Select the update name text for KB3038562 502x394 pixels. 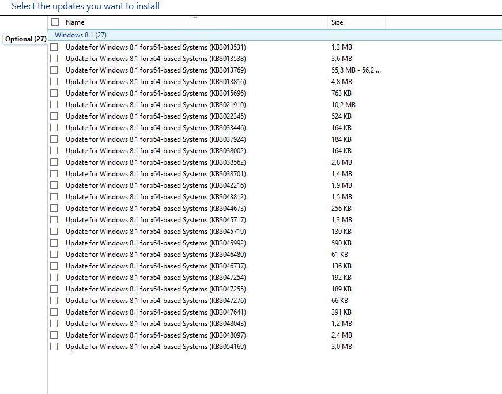point(156,162)
